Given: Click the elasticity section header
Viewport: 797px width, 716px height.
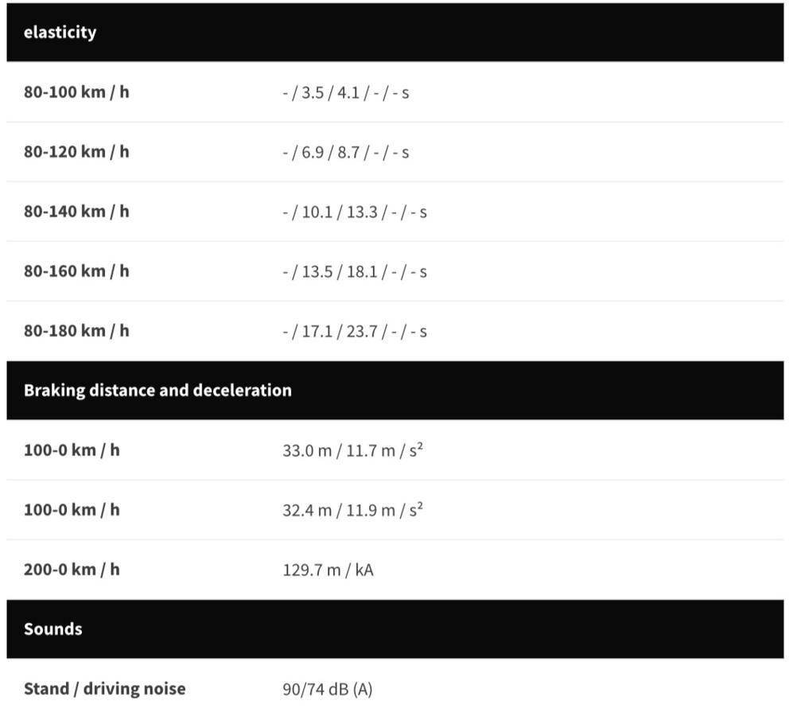Looking at the screenshot, I should coord(60,33).
